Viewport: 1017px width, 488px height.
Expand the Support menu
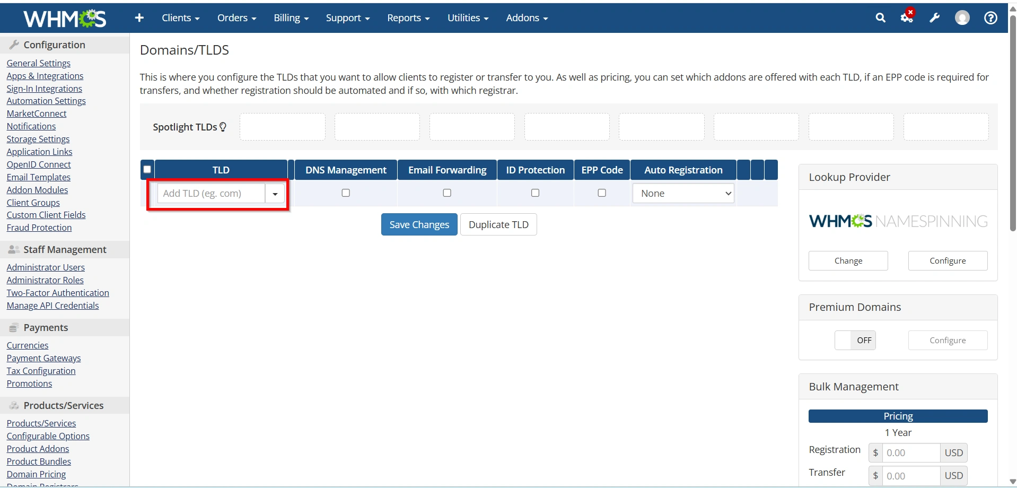point(348,18)
